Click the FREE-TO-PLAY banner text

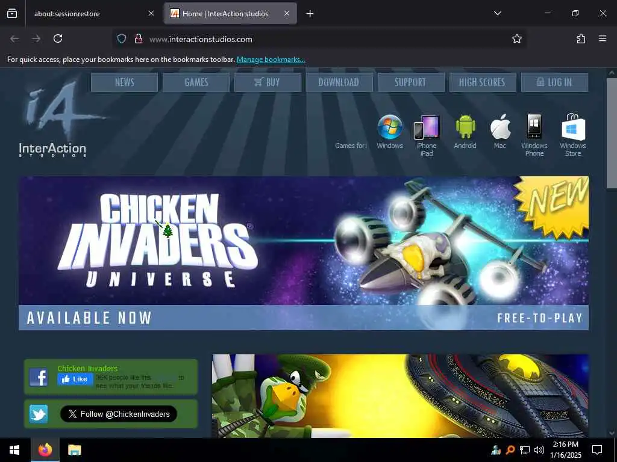539,318
